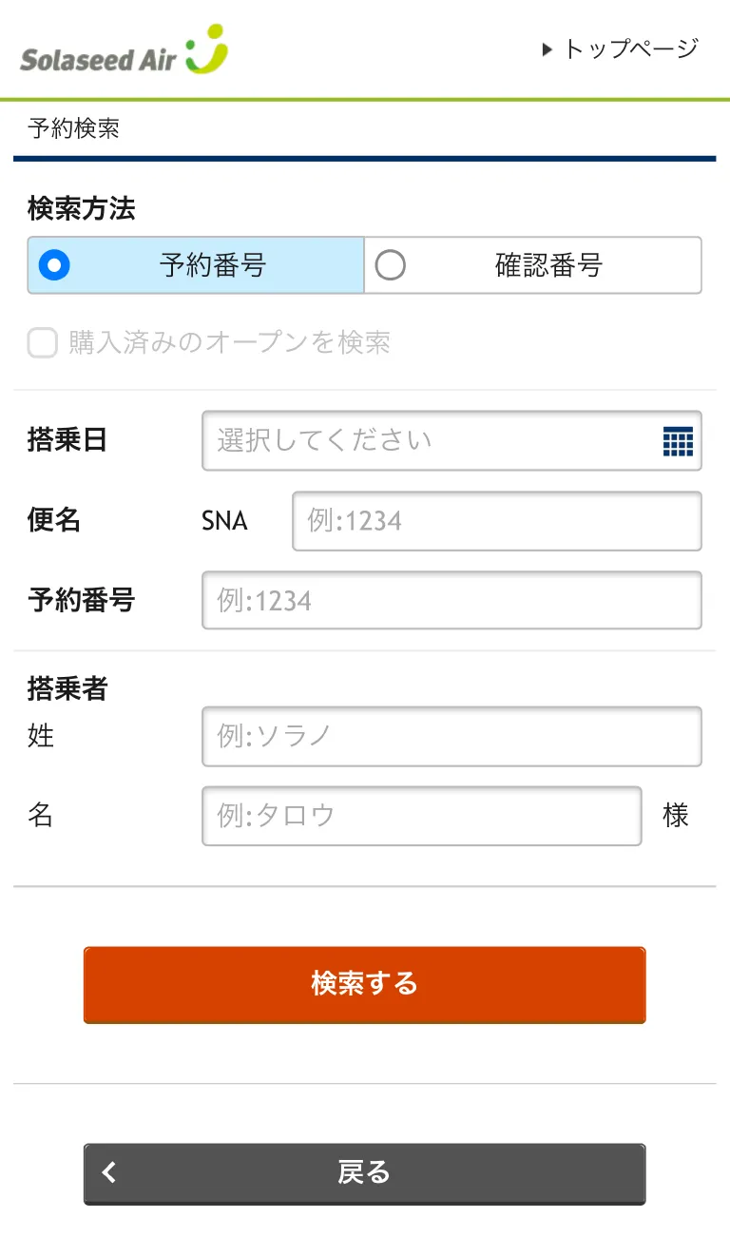
Task: Click the 検索方法 section heading
Action: click(x=82, y=209)
